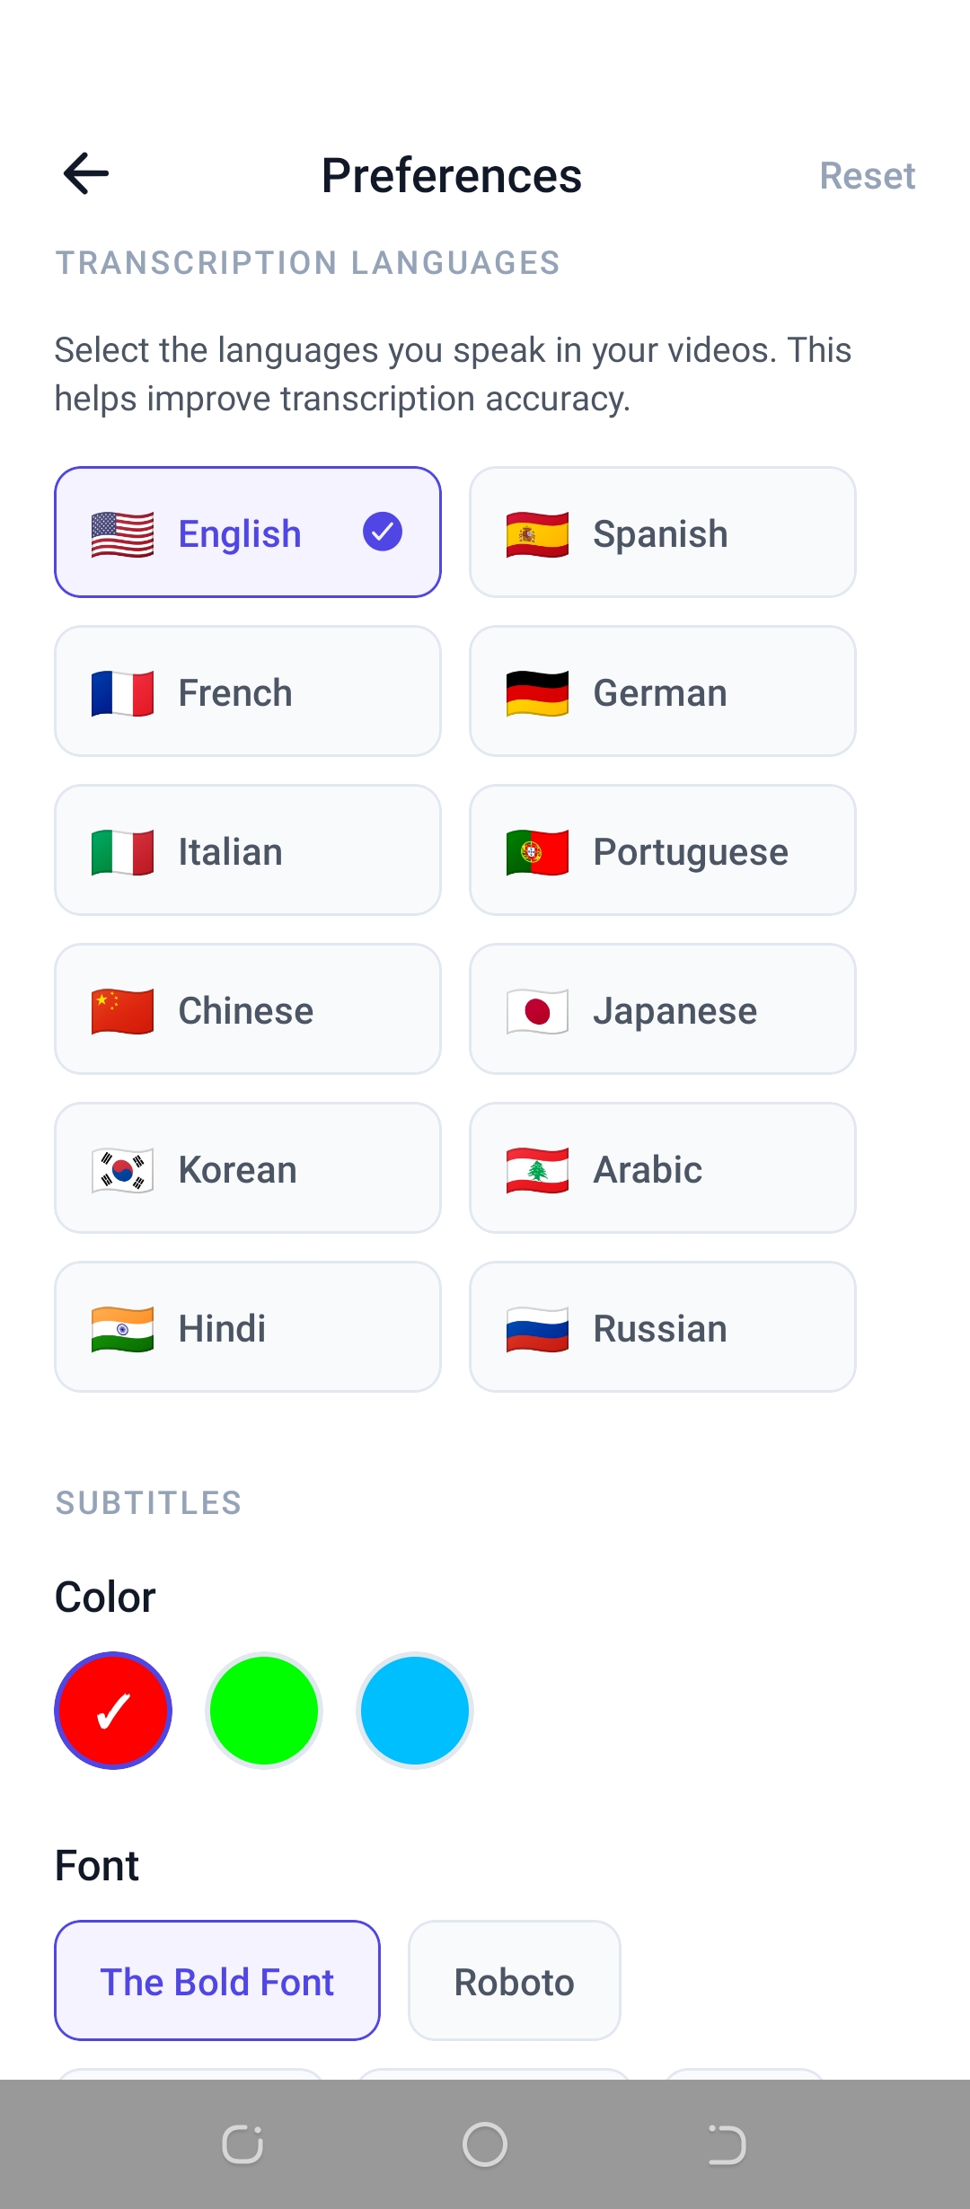Switch subtitle font to Roboto
This screenshot has height=2209, width=970.
[x=514, y=1982]
